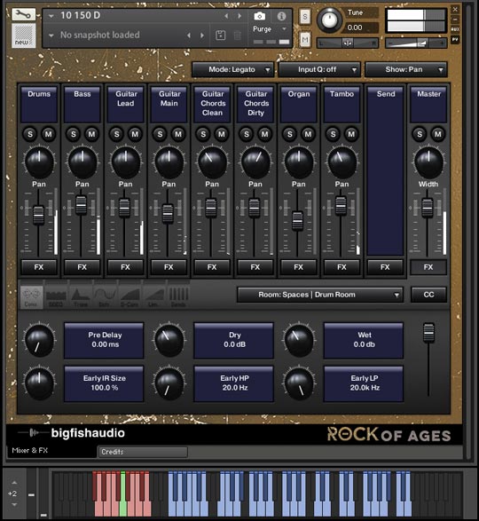Solo the Bass channel

coord(74,134)
